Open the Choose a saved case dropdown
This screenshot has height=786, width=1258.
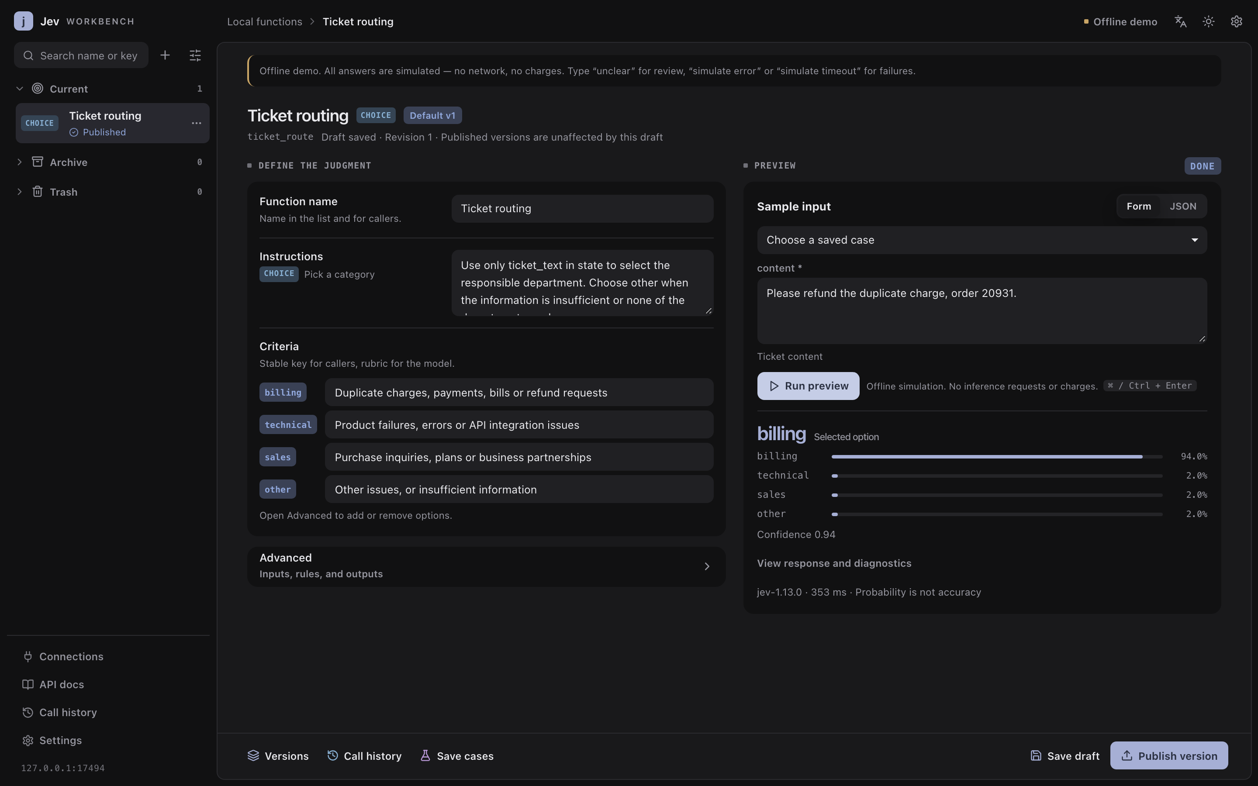click(x=982, y=240)
